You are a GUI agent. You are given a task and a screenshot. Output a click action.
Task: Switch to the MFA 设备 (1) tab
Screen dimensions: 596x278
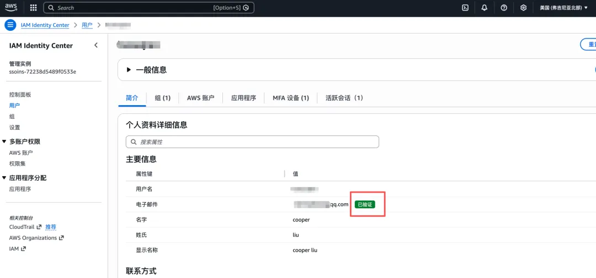[x=290, y=98]
